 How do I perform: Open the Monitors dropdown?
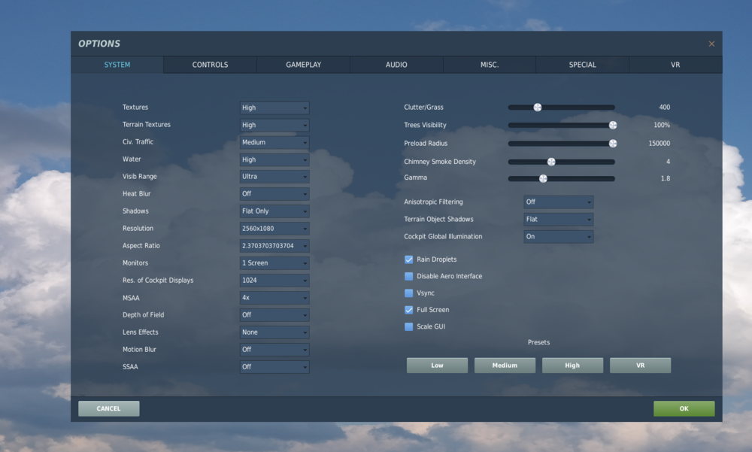pyautogui.click(x=274, y=263)
